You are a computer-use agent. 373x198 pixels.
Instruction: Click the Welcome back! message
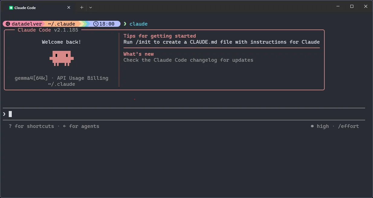coord(62,42)
